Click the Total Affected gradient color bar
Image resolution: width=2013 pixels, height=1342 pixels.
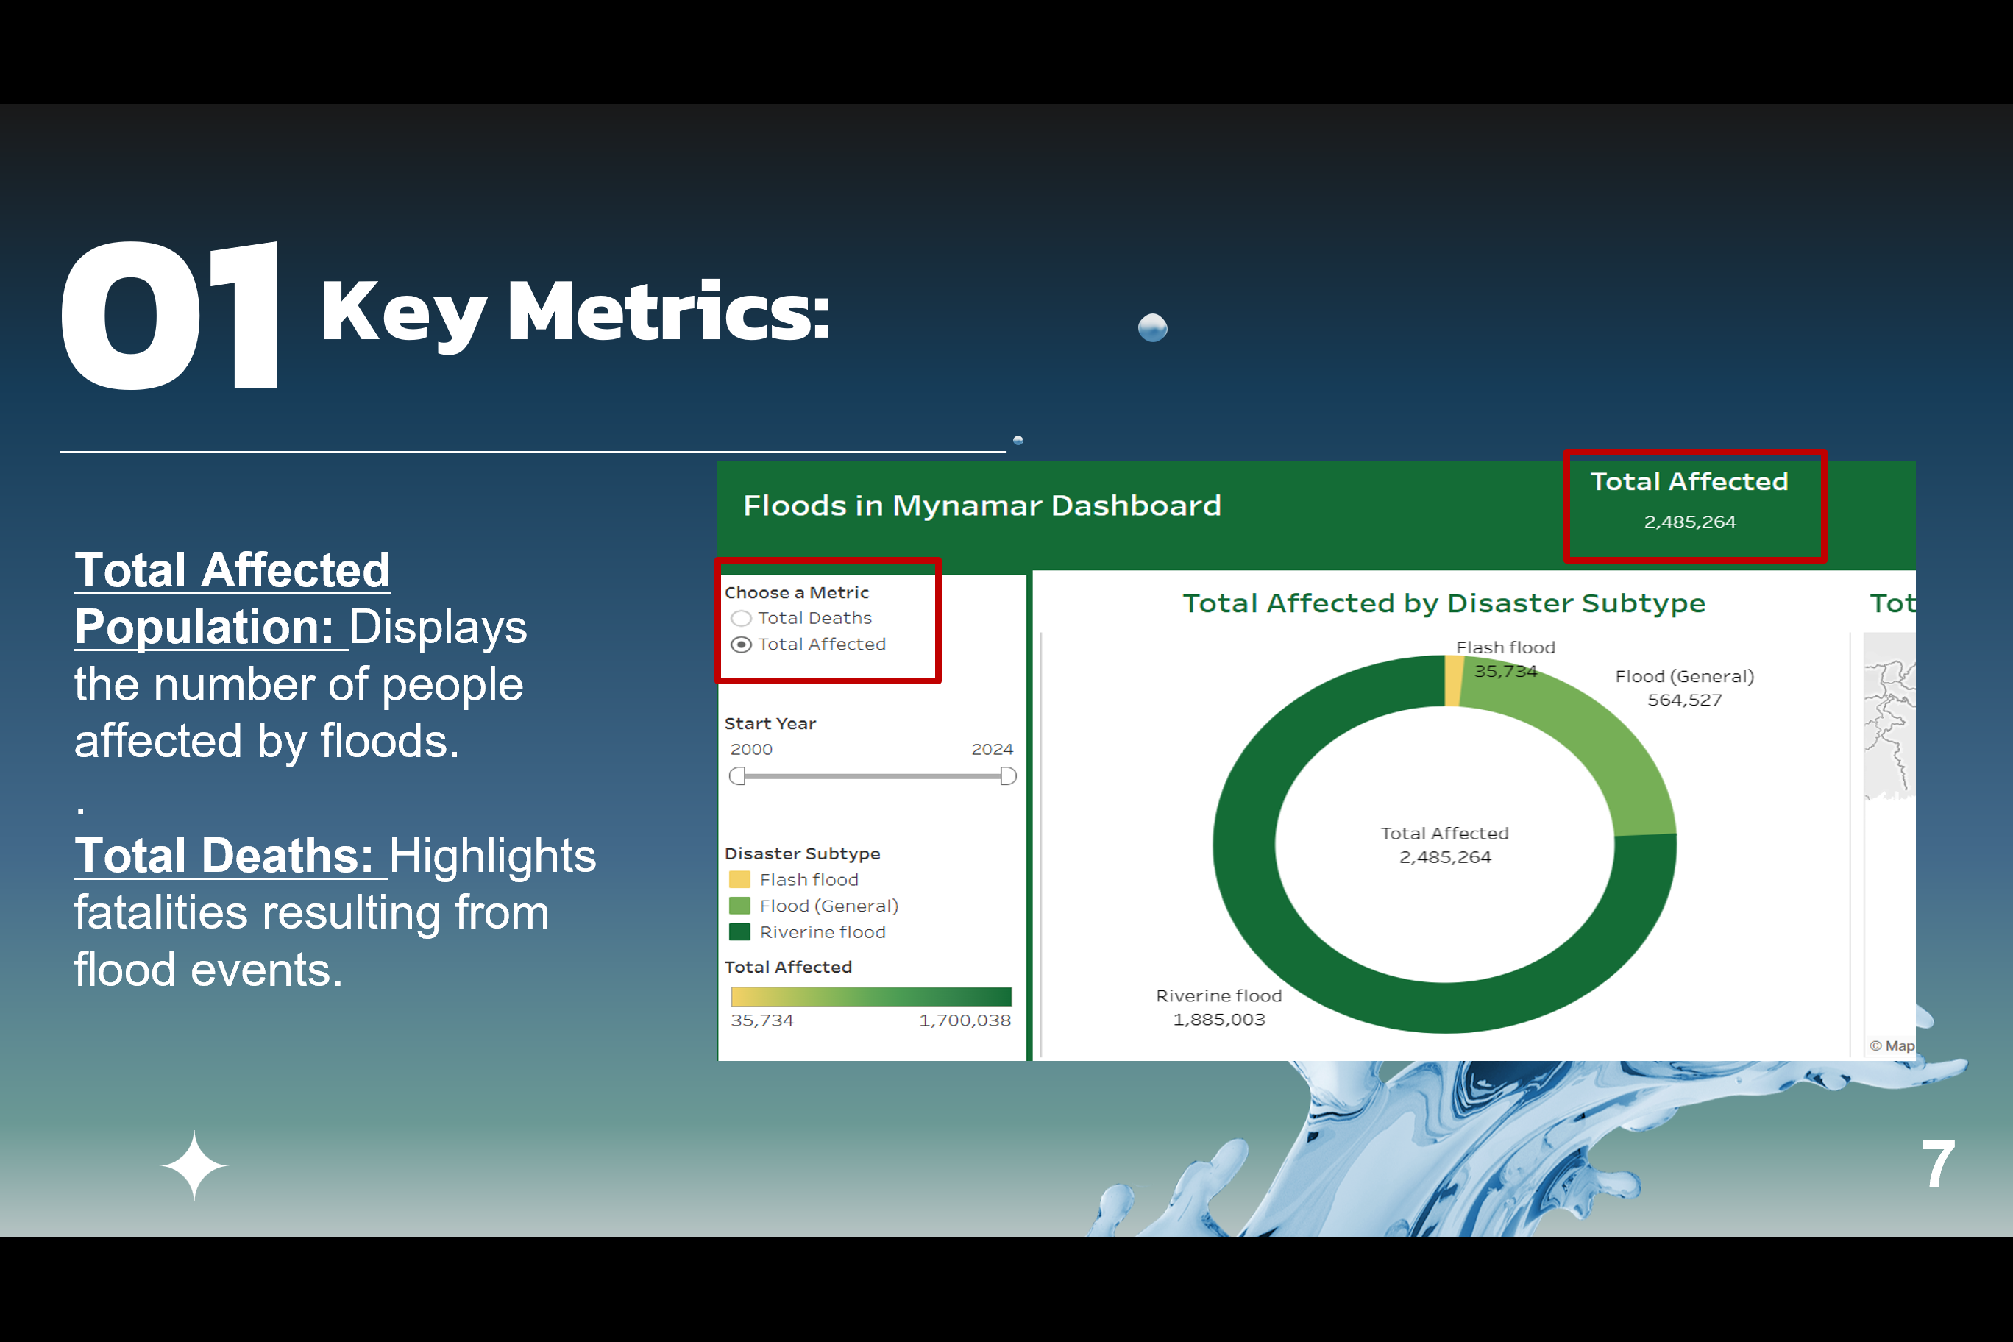tap(870, 996)
